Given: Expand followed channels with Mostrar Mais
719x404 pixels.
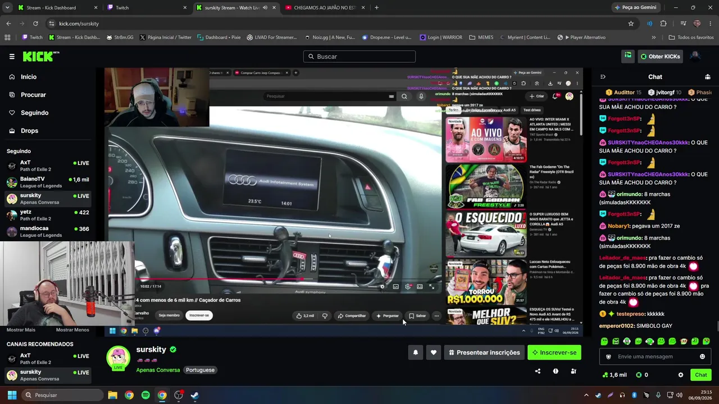Looking at the screenshot, I should (21, 330).
